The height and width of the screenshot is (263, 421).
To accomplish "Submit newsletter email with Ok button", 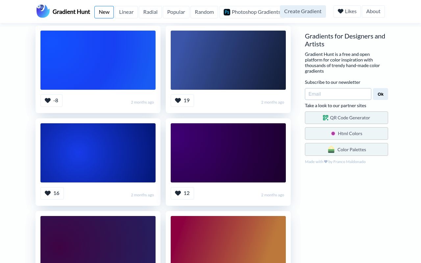I will click(381, 94).
